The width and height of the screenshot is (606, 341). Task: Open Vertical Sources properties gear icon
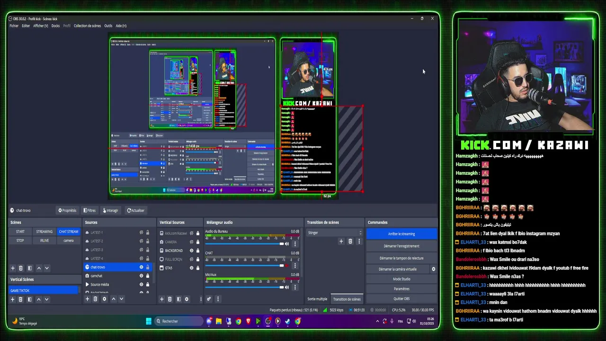(187, 299)
